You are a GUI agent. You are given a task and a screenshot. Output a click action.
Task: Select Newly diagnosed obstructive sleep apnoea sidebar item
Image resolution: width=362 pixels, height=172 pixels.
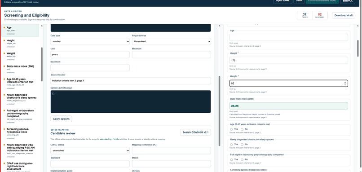20,99
